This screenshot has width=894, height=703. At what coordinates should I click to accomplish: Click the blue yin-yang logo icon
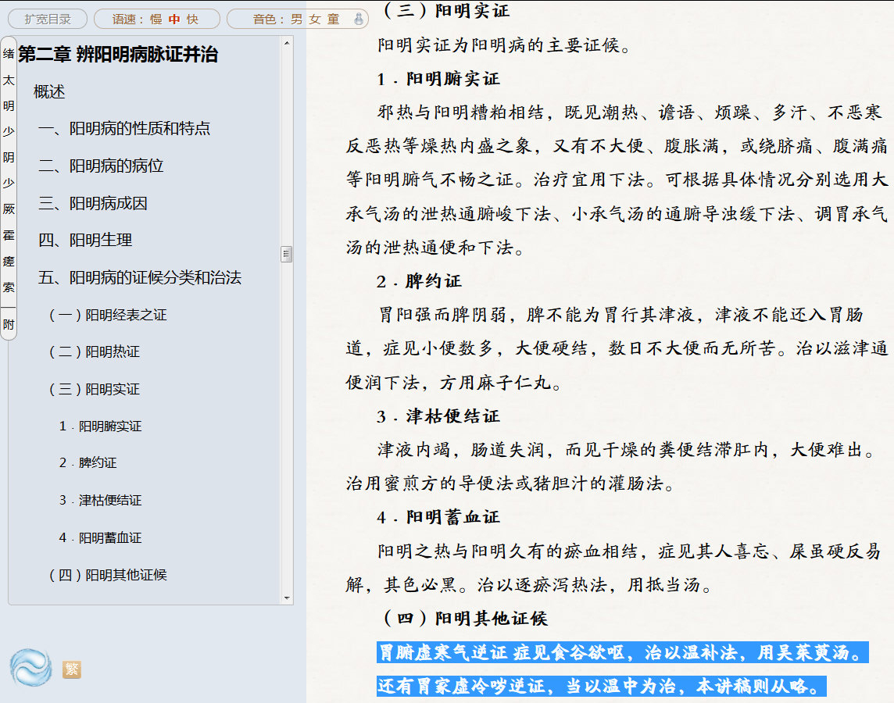click(x=30, y=669)
